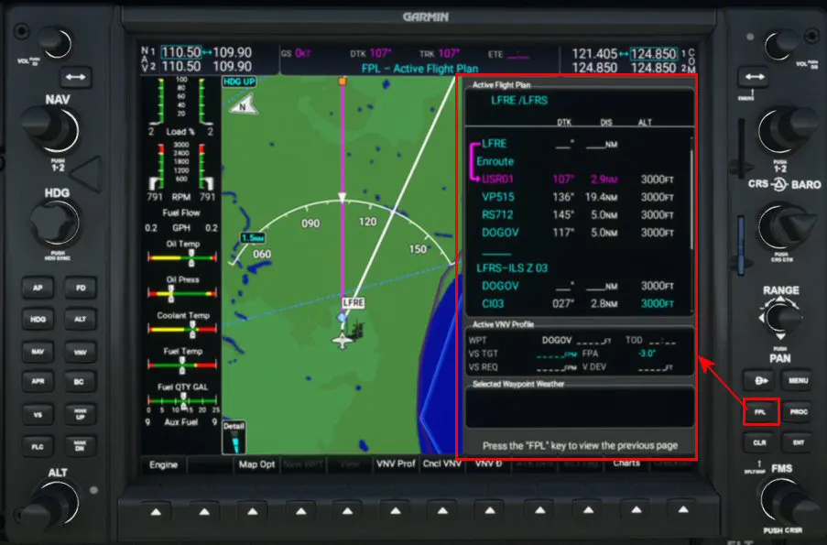Image resolution: width=827 pixels, height=545 pixels.
Task: Click the ALT altitude select knob
Action: [x=52, y=502]
